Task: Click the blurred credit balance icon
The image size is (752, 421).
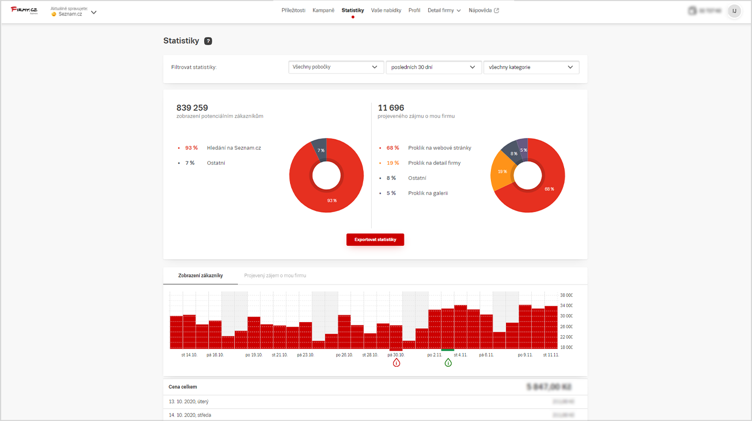Action: click(x=692, y=11)
